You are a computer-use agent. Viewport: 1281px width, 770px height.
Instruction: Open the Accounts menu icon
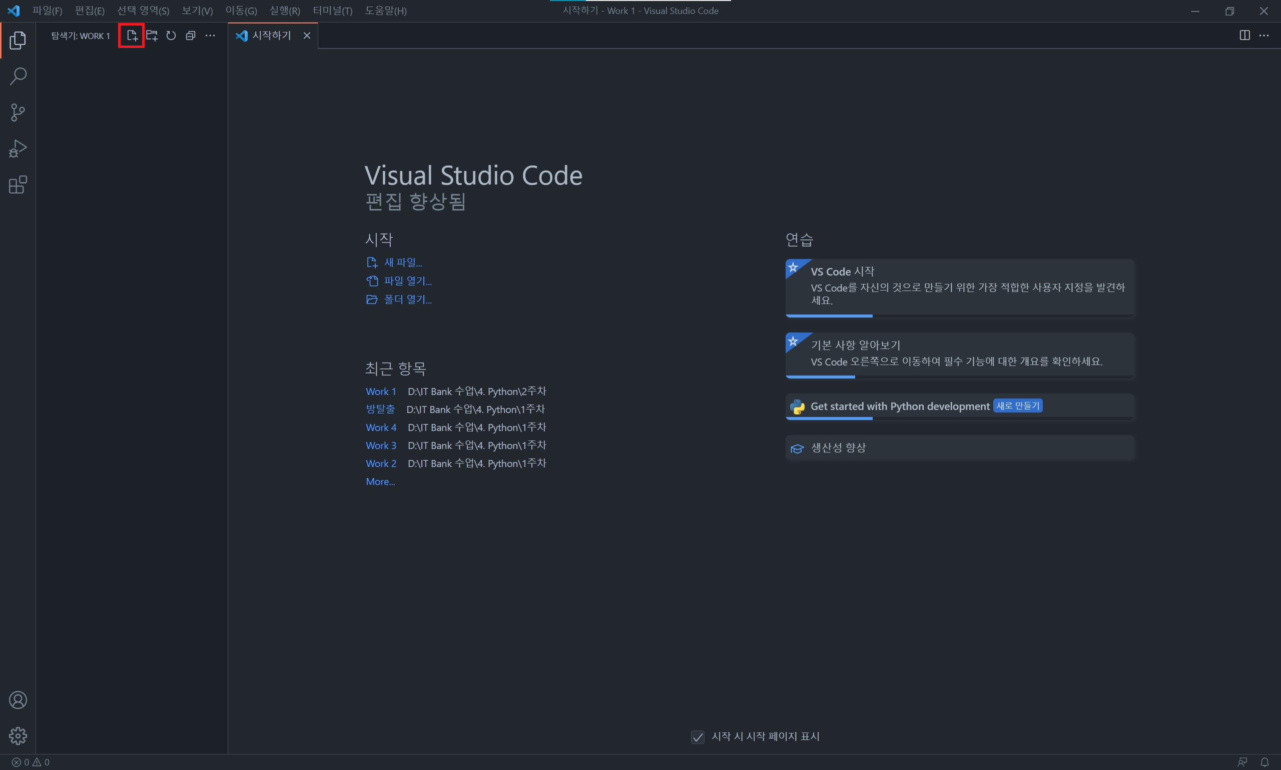[18, 700]
